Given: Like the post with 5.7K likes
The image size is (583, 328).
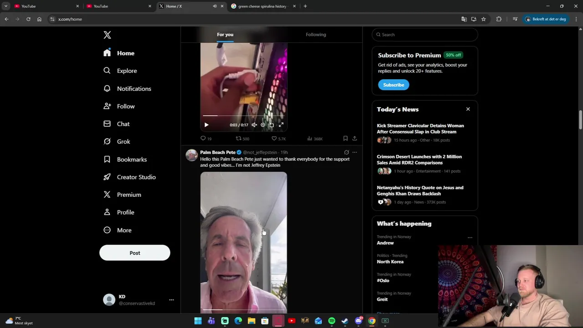Looking at the screenshot, I should pos(279,138).
